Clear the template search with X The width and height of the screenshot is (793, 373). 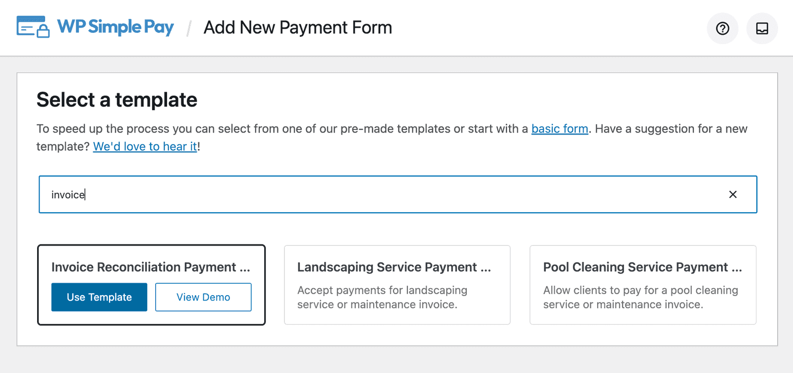coord(733,194)
